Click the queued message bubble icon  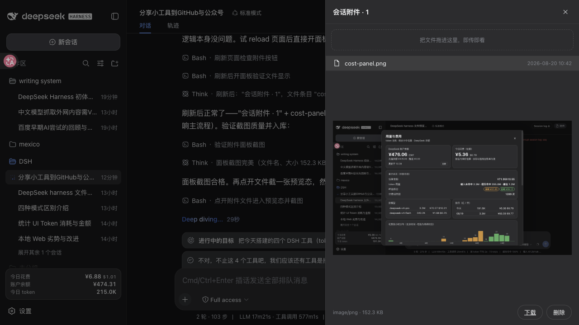tap(190, 260)
